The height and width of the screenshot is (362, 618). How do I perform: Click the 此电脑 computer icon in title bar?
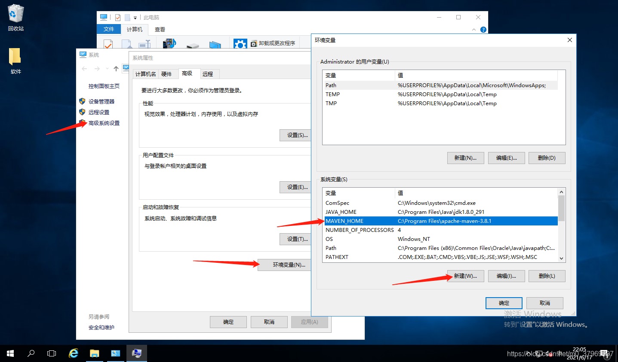tap(104, 17)
